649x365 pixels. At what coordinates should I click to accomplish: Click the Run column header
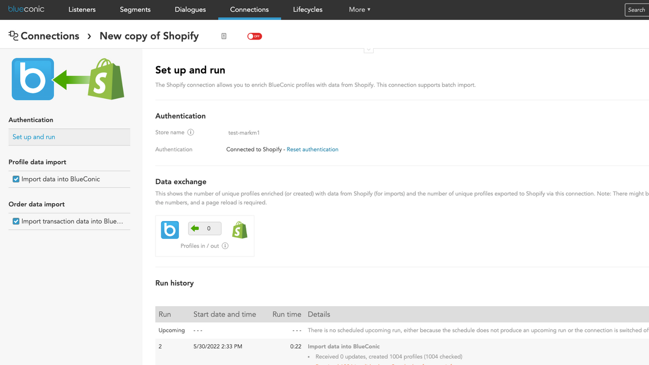click(x=165, y=314)
